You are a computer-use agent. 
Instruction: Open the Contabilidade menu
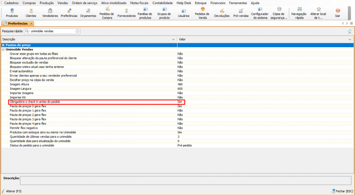[162, 3]
